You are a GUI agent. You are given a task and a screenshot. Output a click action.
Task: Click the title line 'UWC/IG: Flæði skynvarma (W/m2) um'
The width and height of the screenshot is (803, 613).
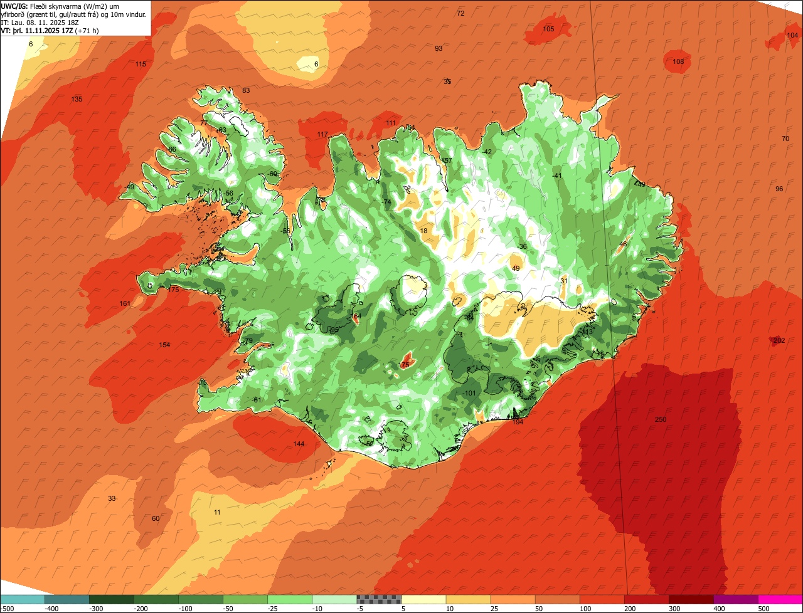coord(60,6)
